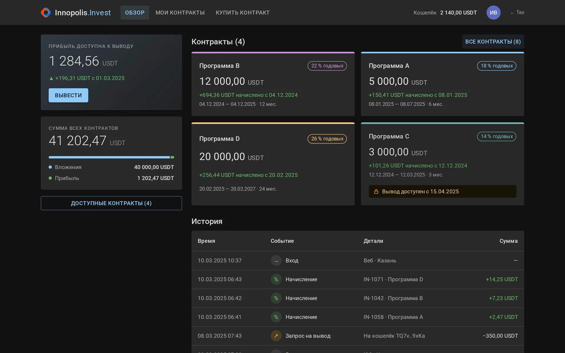This screenshot has height=353, width=565.
Task: Click the +14,25 USDT amount
Action: pyautogui.click(x=502, y=279)
